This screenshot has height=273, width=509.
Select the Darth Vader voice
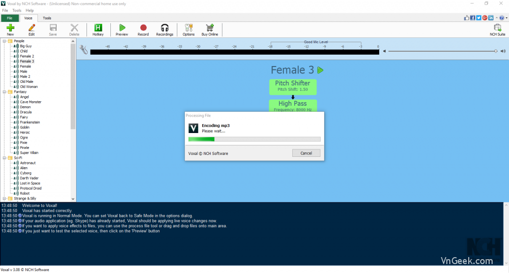29,178
